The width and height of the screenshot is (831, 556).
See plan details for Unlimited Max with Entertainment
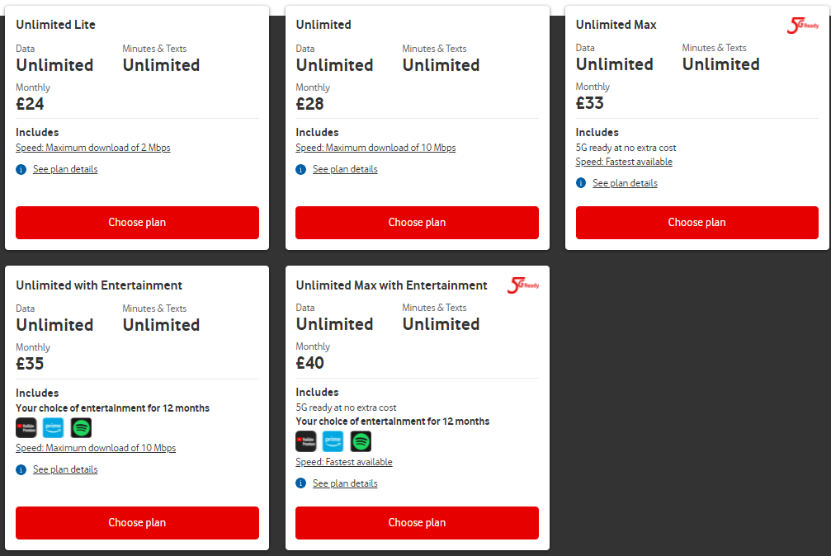(x=345, y=483)
